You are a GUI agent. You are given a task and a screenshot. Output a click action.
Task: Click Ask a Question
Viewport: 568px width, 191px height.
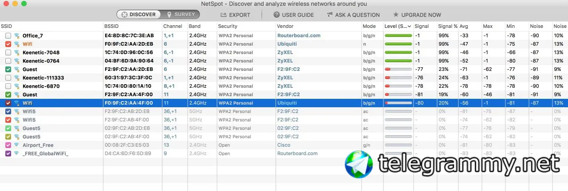[x=353, y=15]
